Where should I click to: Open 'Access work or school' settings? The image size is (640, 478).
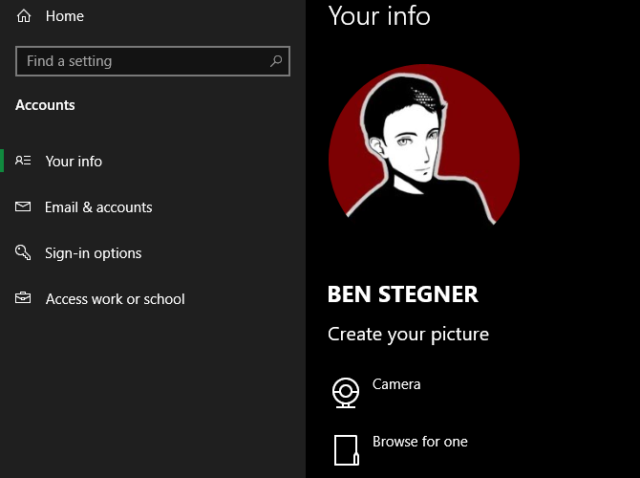tap(115, 299)
